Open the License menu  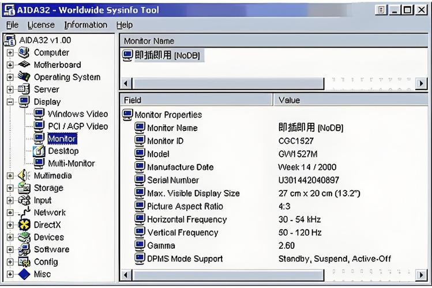point(41,25)
